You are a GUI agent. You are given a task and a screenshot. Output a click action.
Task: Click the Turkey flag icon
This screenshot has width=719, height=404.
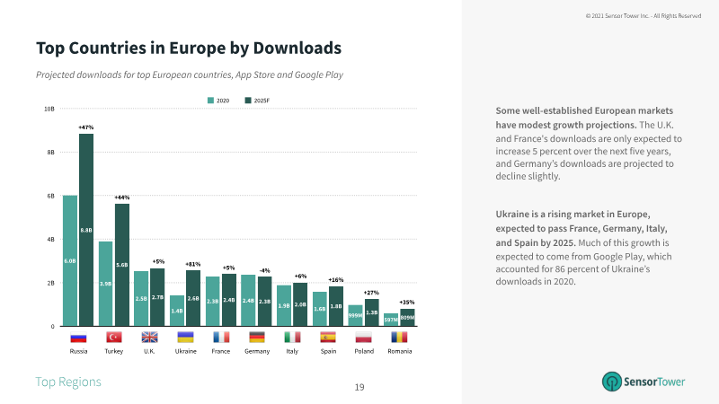[x=113, y=338]
